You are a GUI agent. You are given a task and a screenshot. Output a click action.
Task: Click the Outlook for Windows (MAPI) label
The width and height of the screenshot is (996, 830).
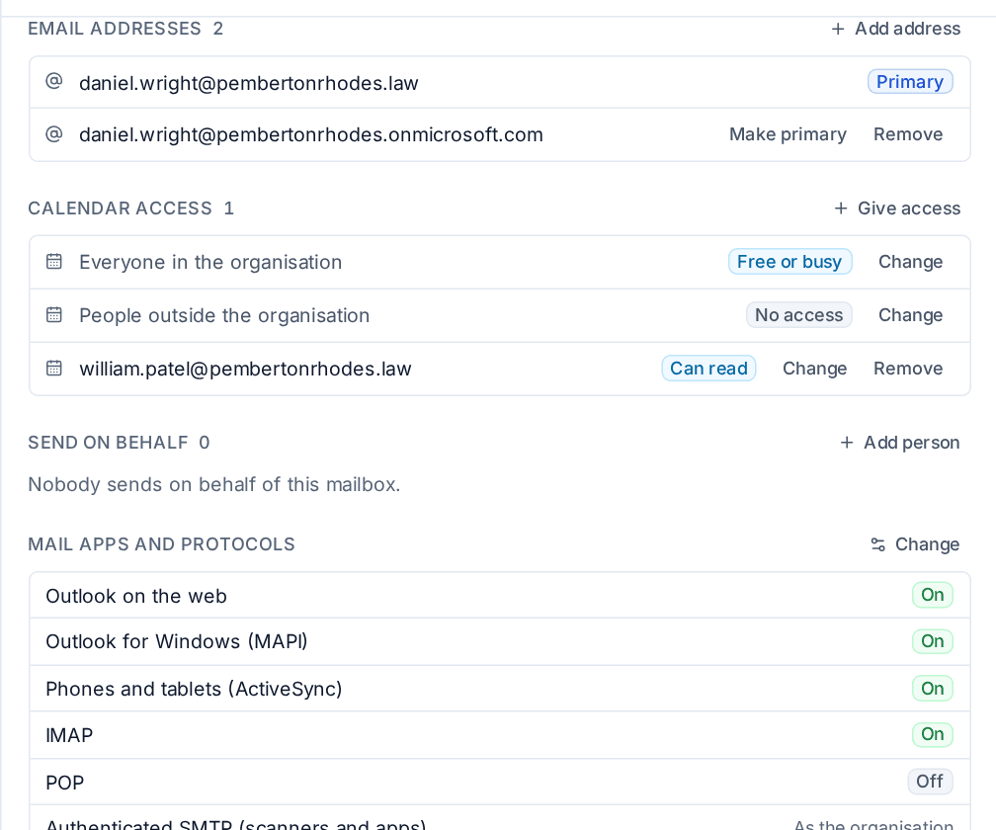(x=177, y=641)
